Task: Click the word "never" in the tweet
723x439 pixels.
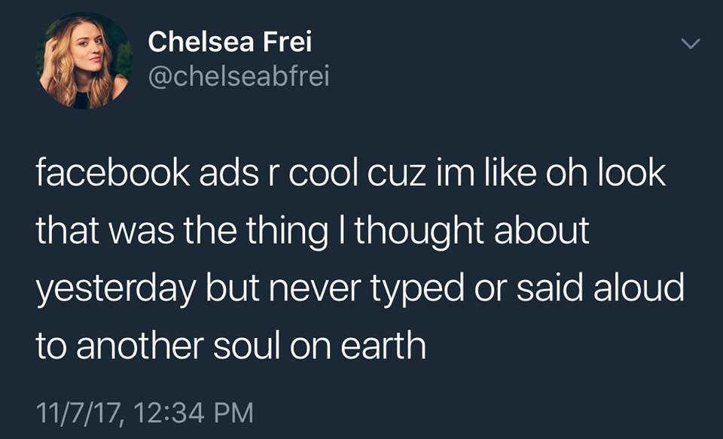Action: (291, 290)
